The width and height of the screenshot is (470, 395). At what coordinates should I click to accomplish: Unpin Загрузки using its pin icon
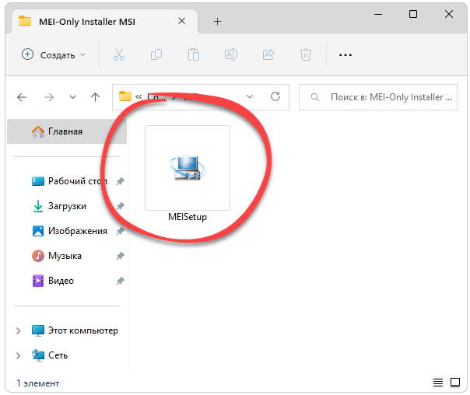coord(120,206)
